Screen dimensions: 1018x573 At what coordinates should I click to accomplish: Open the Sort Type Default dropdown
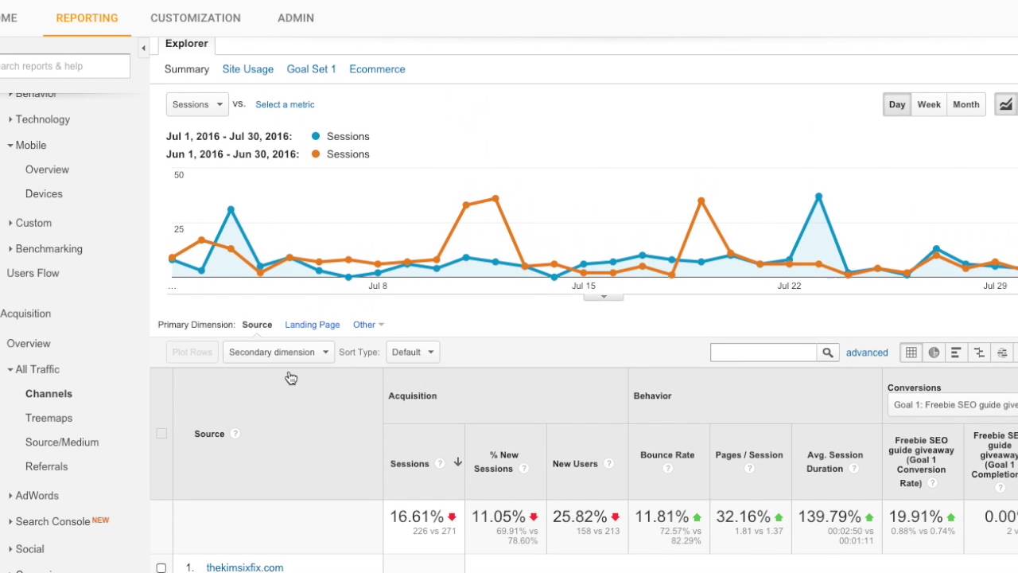click(x=412, y=352)
